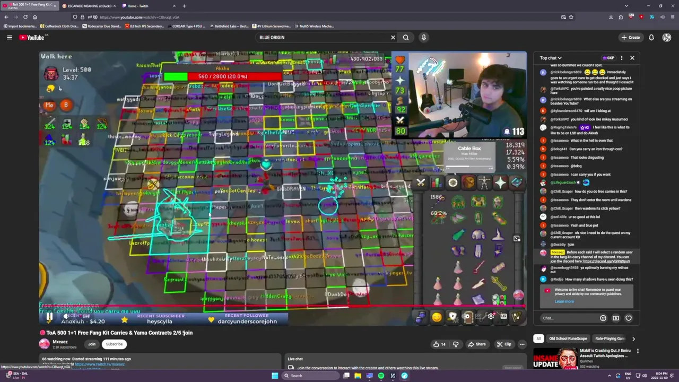Send heart reaction in chat
Viewport: 679px width, 382px height.
(629, 318)
